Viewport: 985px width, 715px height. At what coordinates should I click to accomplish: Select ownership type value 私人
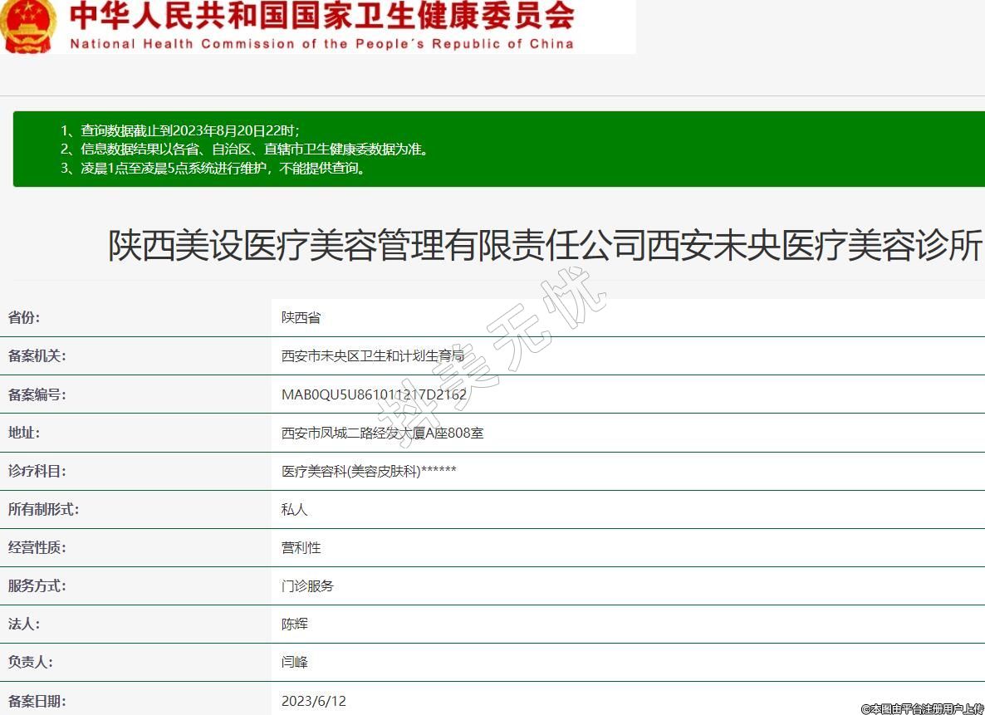[295, 510]
